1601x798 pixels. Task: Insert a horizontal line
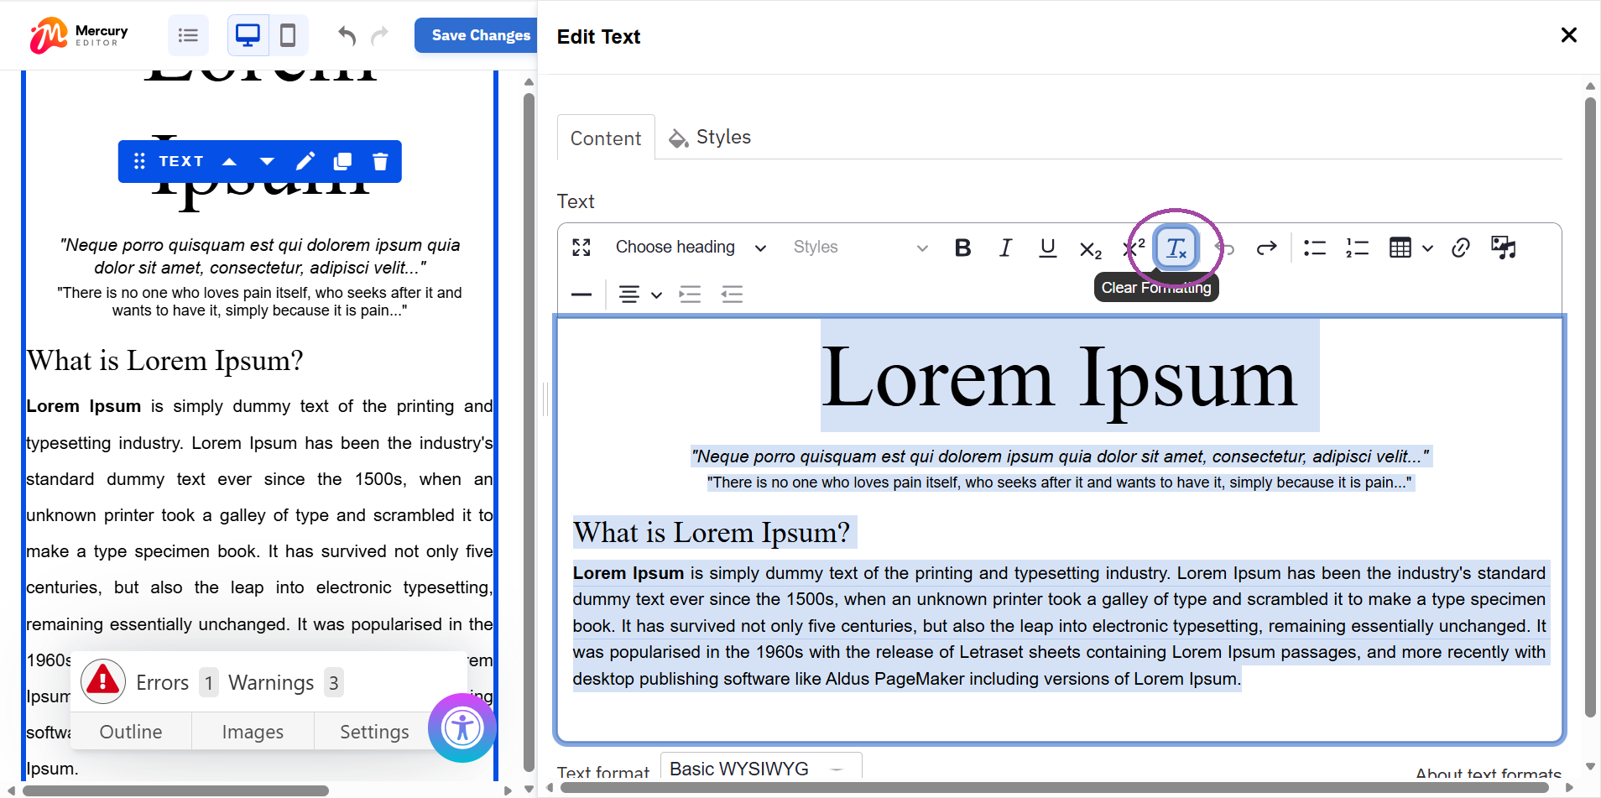click(x=581, y=294)
